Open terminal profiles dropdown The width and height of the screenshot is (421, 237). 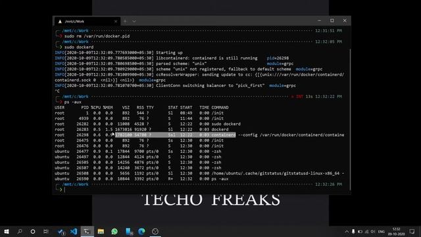pos(134,21)
